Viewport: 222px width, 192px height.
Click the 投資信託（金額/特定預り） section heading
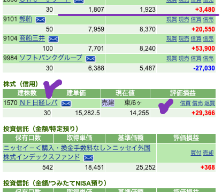tap(41, 129)
